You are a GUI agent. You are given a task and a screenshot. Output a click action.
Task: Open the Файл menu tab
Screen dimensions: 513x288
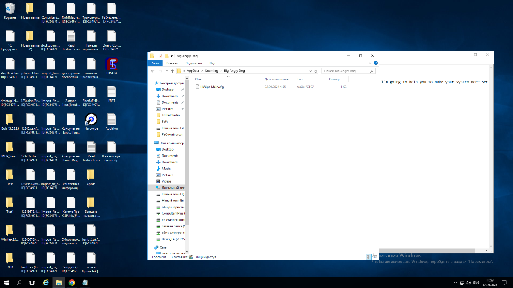tap(155, 63)
